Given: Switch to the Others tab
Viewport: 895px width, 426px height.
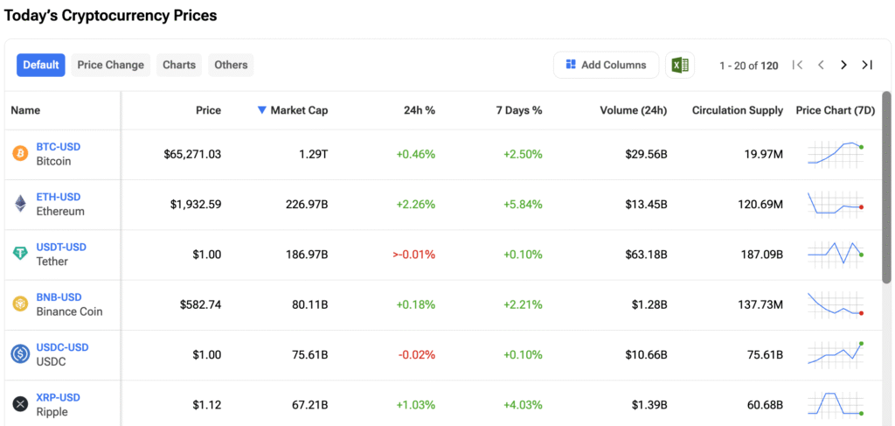Looking at the screenshot, I should (231, 65).
